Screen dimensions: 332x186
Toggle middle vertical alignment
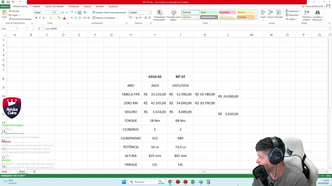click(76, 12)
